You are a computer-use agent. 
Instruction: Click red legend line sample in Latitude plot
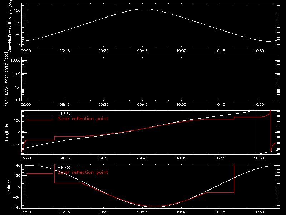(40, 174)
